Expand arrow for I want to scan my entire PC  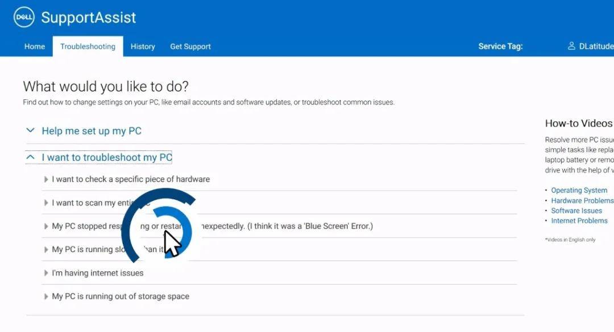pyautogui.click(x=46, y=203)
